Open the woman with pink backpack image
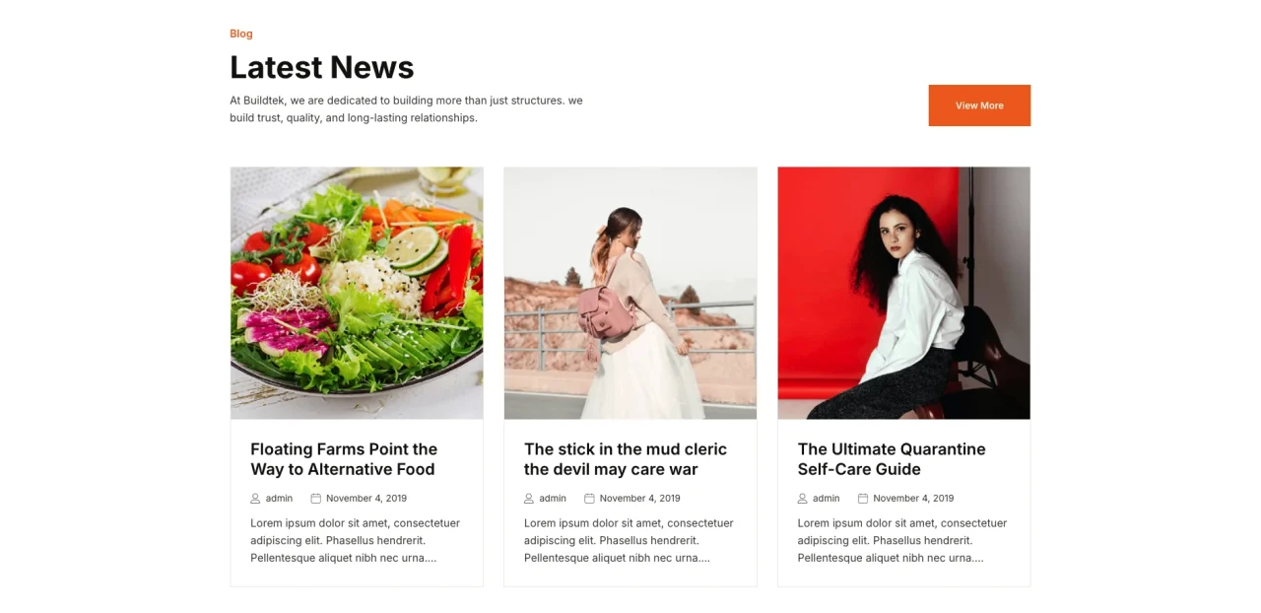The height and width of the screenshot is (613, 1261). (x=630, y=293)
